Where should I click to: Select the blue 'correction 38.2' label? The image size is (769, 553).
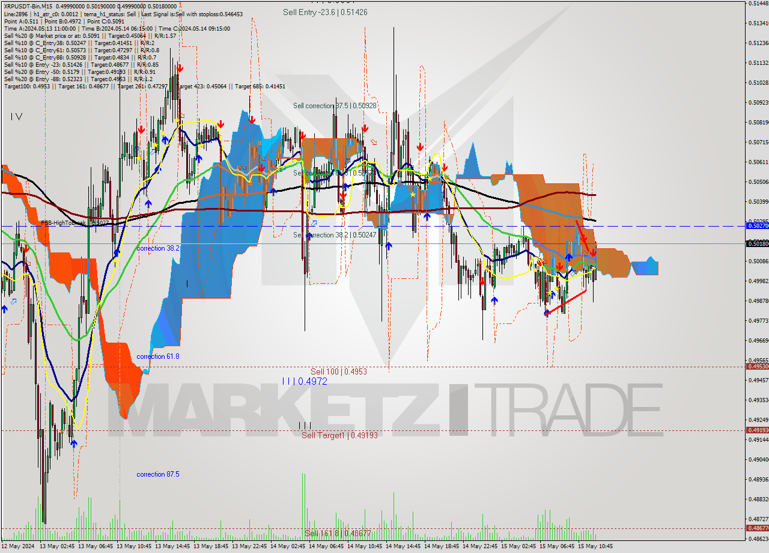point(157,248)
